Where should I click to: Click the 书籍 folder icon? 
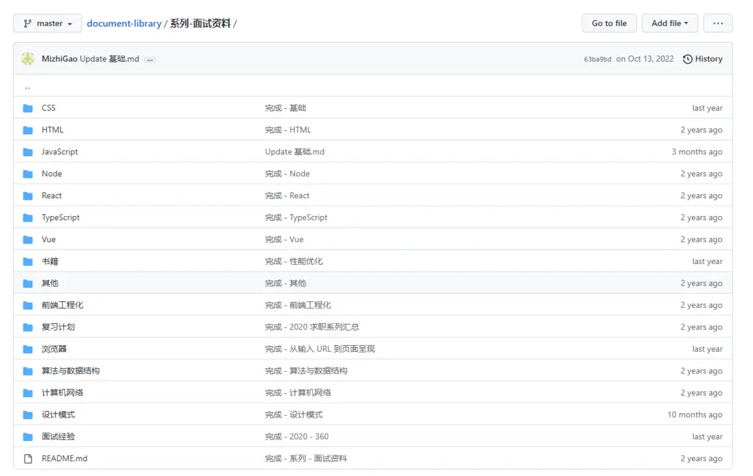[x=28, y=262]
